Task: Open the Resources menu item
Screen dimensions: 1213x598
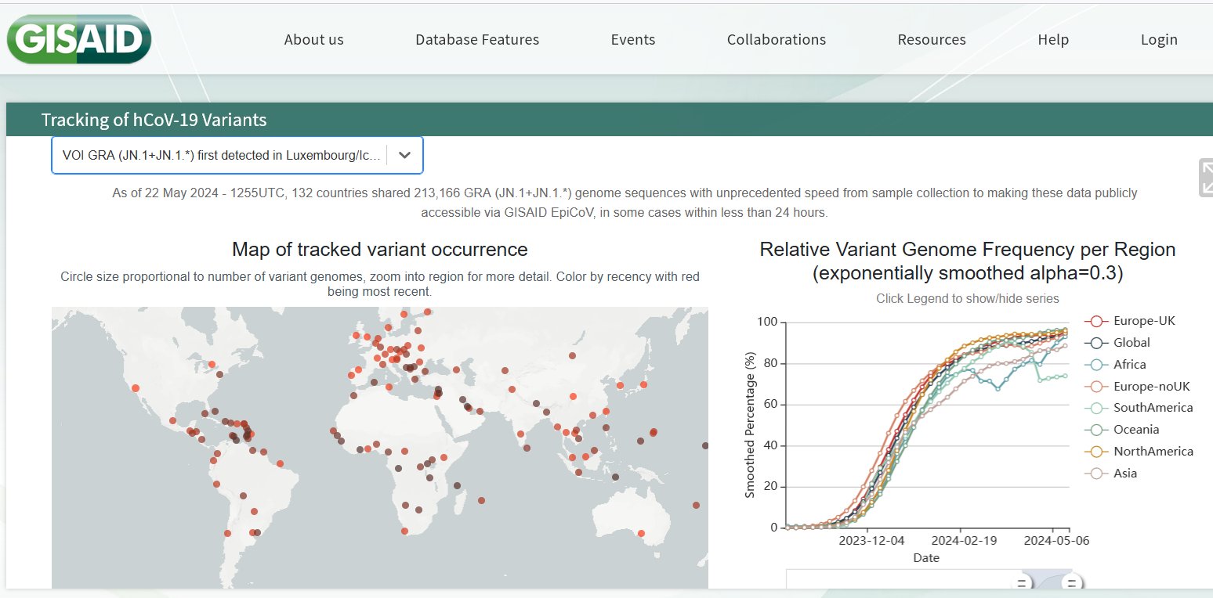Action: pyautogui.click(x=931, y=40)
